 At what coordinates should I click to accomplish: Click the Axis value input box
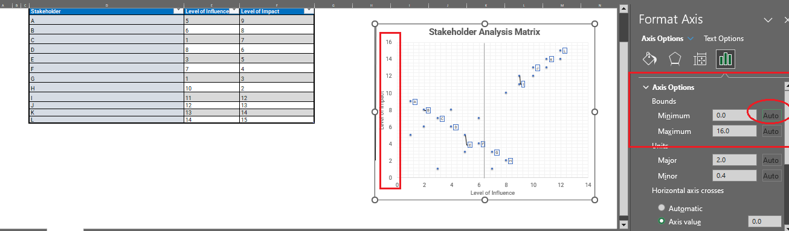coord(764,221)
